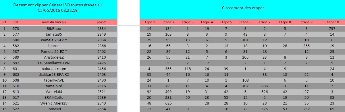
Task: Click the 797 value under Etape 10
Action: 332,29
